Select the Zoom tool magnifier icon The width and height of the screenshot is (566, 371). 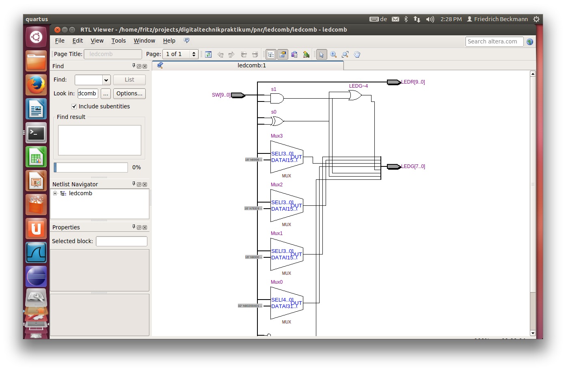pos(333,54)
